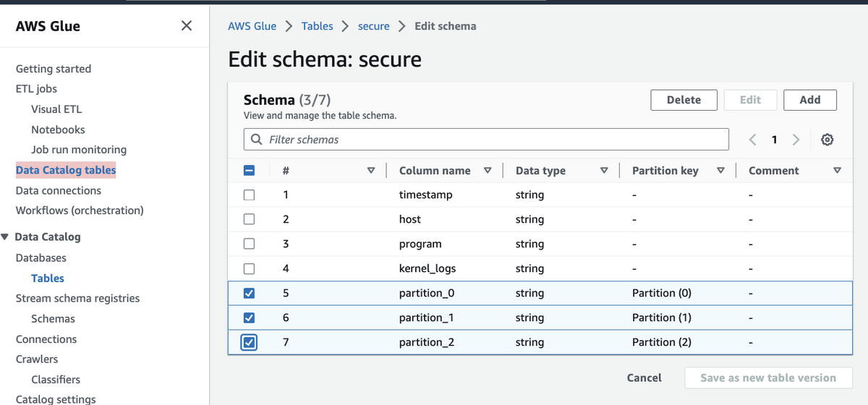This screenshot has height=405, width=868.
Task: Sort by Column name arrow
Action: (488, 171)
